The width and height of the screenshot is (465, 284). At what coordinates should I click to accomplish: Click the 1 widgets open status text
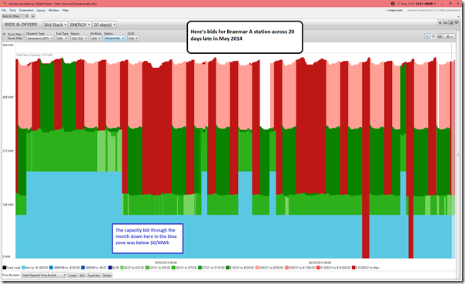click(394, 10)
